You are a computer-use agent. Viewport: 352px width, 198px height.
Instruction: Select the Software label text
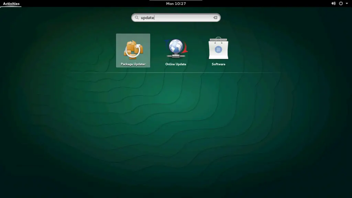pos(218,64)
